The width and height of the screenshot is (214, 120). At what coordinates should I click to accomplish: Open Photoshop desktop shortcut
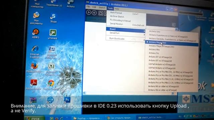tap(67, 103)
